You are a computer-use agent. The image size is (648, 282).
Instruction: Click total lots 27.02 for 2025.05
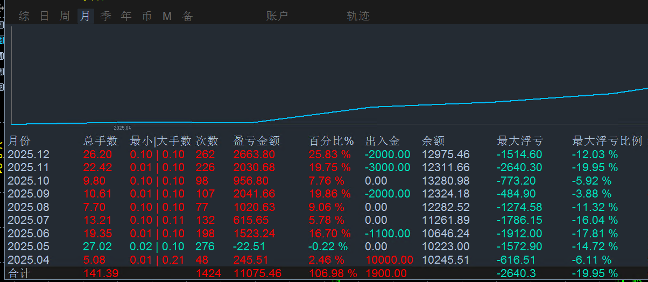(x=97, y=246)
